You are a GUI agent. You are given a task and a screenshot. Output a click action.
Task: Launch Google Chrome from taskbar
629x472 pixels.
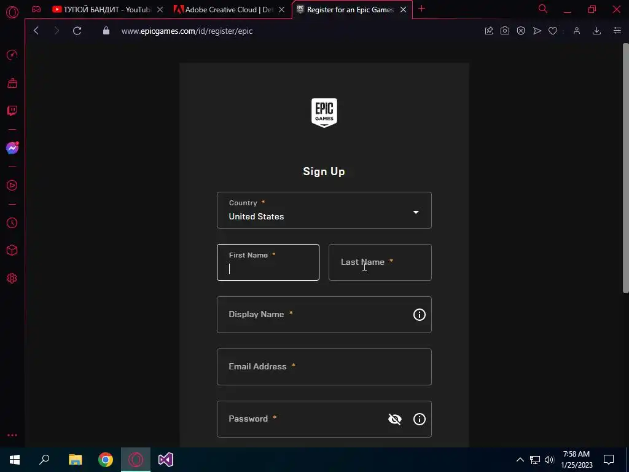(x=106, y=460)
